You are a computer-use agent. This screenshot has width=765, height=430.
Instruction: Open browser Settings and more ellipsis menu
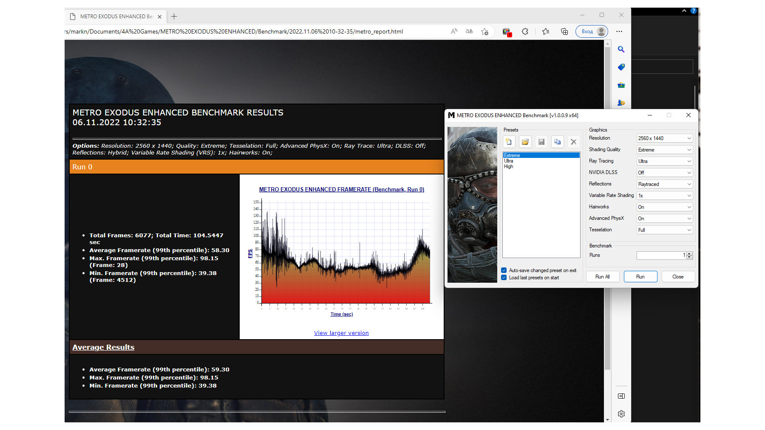coord(619,31)
